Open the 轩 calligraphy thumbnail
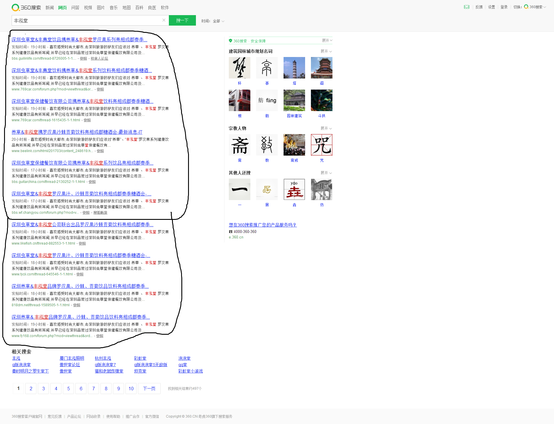 point(240,68)
